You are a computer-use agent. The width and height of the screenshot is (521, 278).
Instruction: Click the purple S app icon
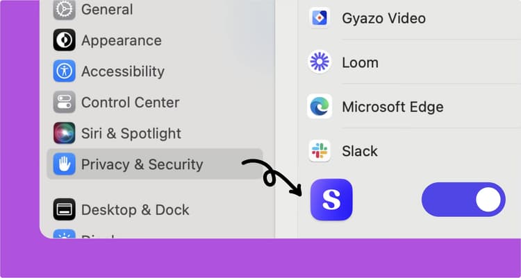(x=331, y=200)
